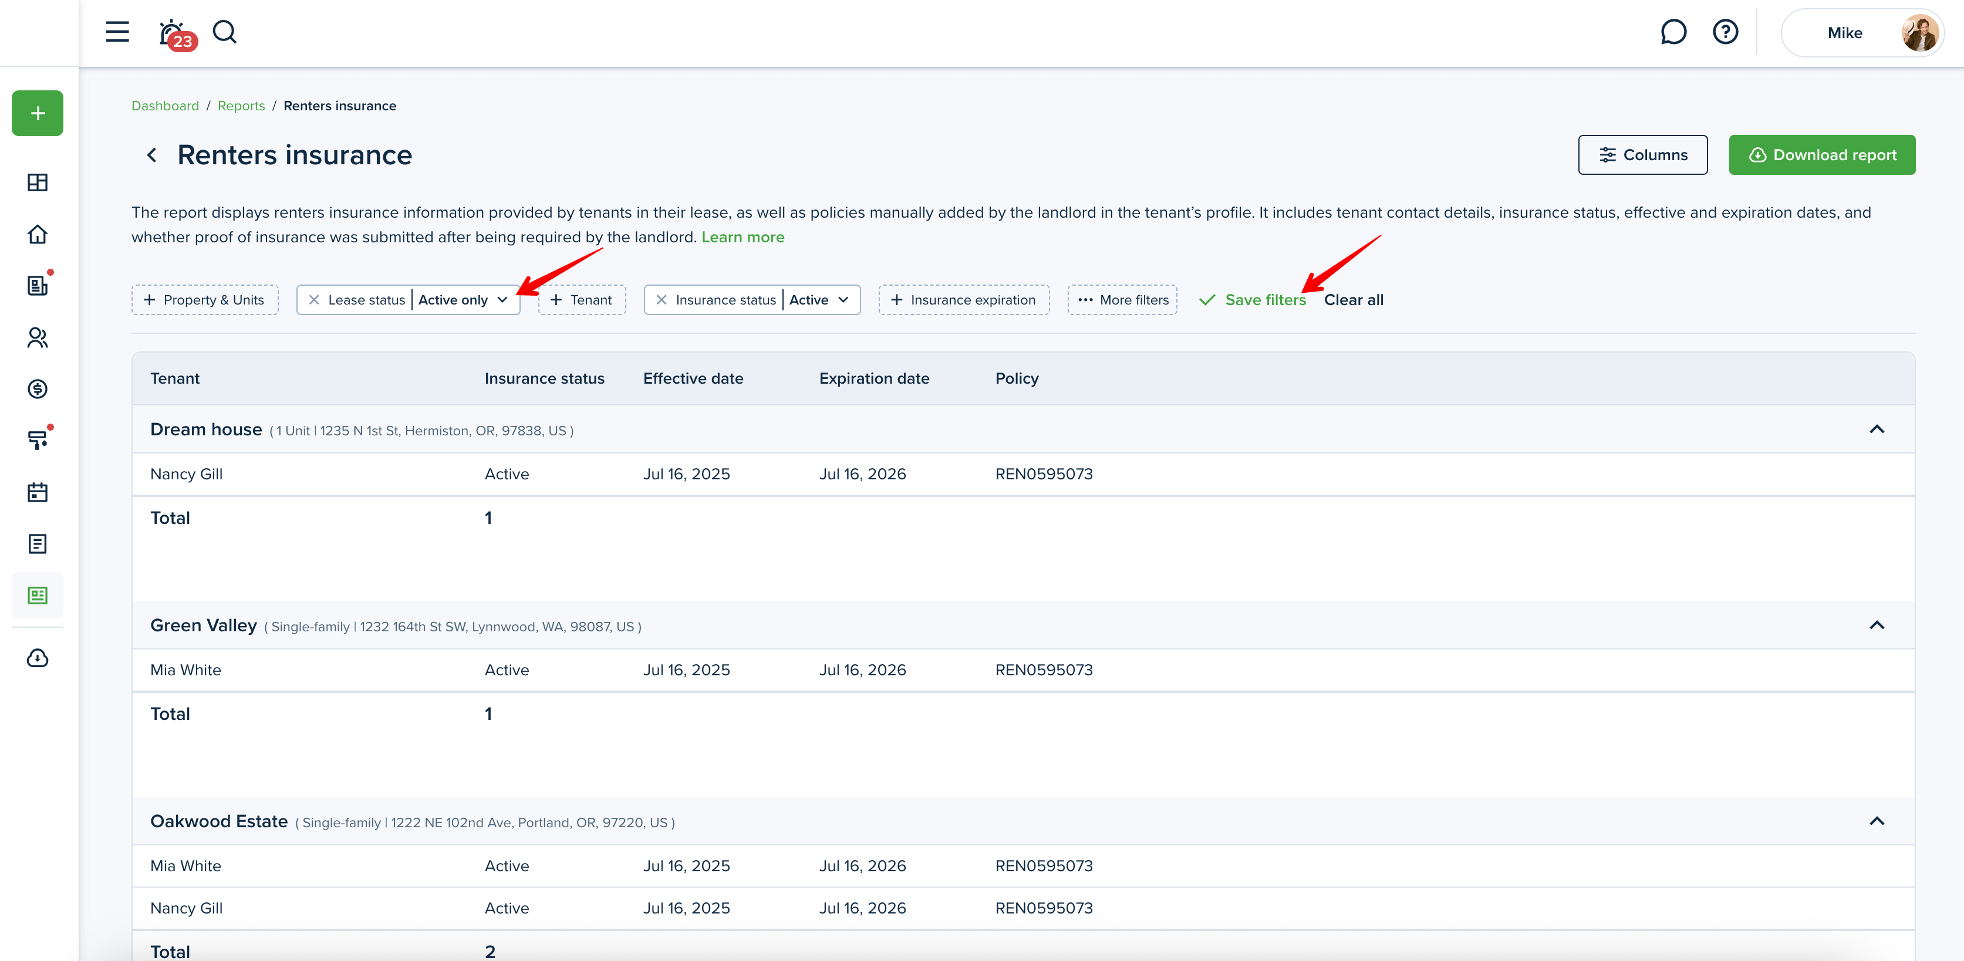The width and height of the screenshot is (1964, 961).
Task: Open the help question mark icon
Action: (x=1725, y=32)
